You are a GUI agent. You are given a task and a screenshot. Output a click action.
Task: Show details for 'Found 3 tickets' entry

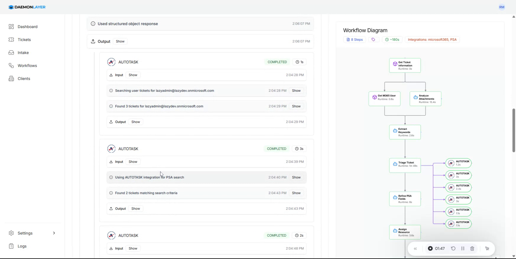click(x=296, y=106)
